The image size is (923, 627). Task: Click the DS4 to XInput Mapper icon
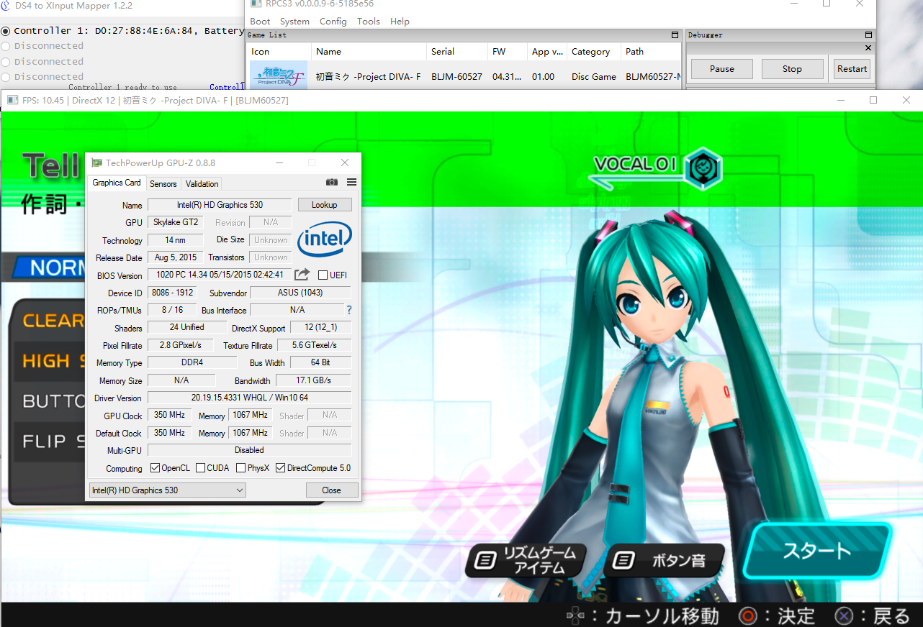[x=6, y=6]
